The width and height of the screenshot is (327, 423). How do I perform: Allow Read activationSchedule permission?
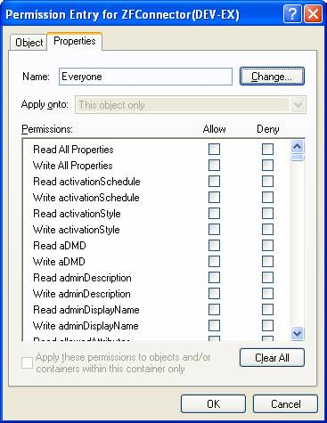pyautogui.click(x=214, y=182)
